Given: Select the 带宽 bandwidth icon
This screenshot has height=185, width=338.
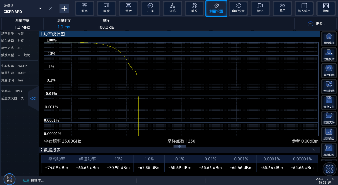Looking at the screenshot, I should [x=128, y=8].
